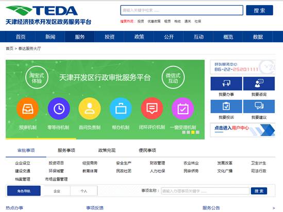Image resolution: width=283 pixels, height=212 pixels.
Task: Select the 角色导航 button
Action: coord(24,191)
